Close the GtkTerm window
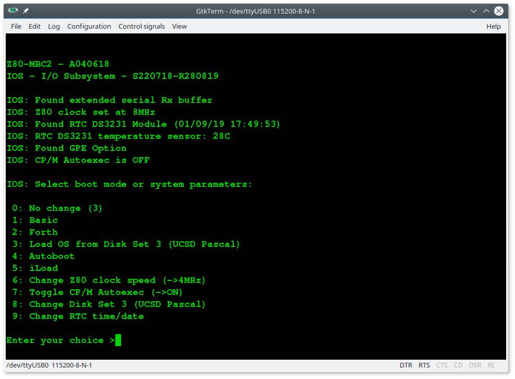Screen dimensions: 515x379 click(499, 11)
